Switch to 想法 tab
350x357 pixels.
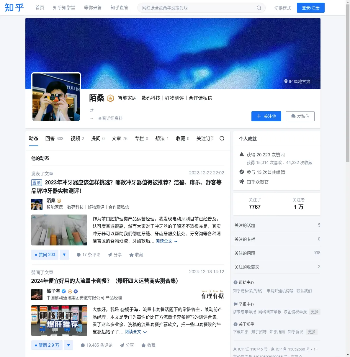coord(162,138)
